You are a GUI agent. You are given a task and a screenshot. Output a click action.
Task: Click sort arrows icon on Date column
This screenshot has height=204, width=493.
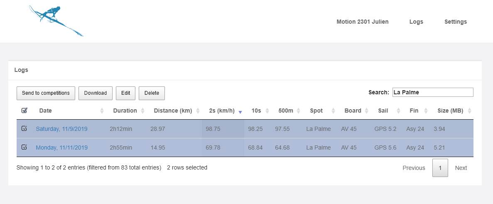pos(102,111)
